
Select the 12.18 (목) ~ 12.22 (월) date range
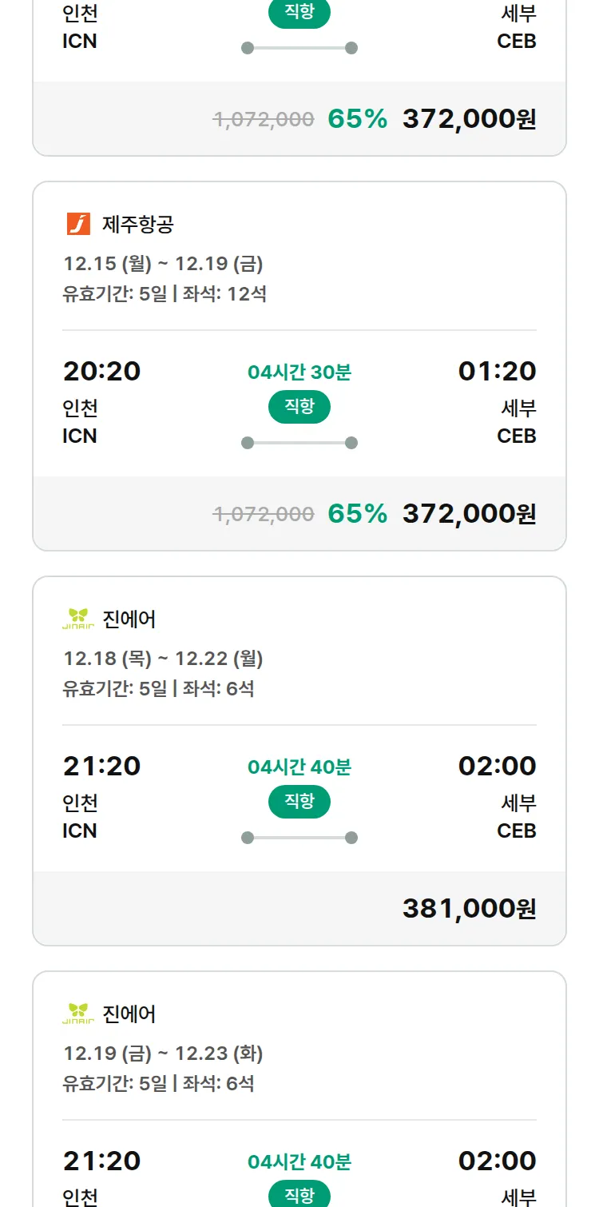tap(163, 659)
